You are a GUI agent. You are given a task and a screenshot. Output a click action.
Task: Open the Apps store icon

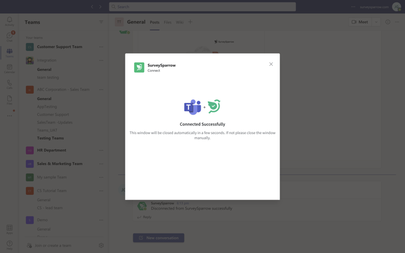point(9,229)
